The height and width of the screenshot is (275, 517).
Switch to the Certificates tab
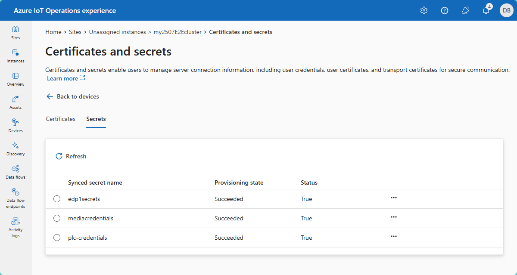tap(61, 119)
